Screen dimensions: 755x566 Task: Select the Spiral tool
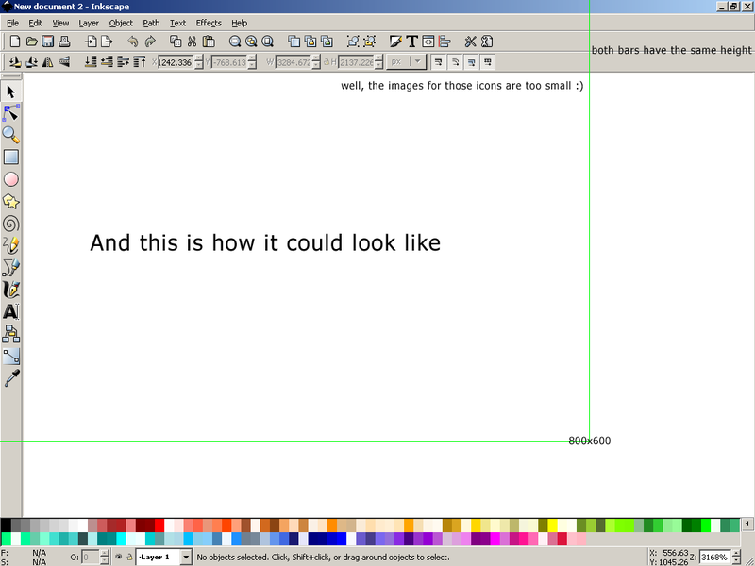tap(11, 224)
